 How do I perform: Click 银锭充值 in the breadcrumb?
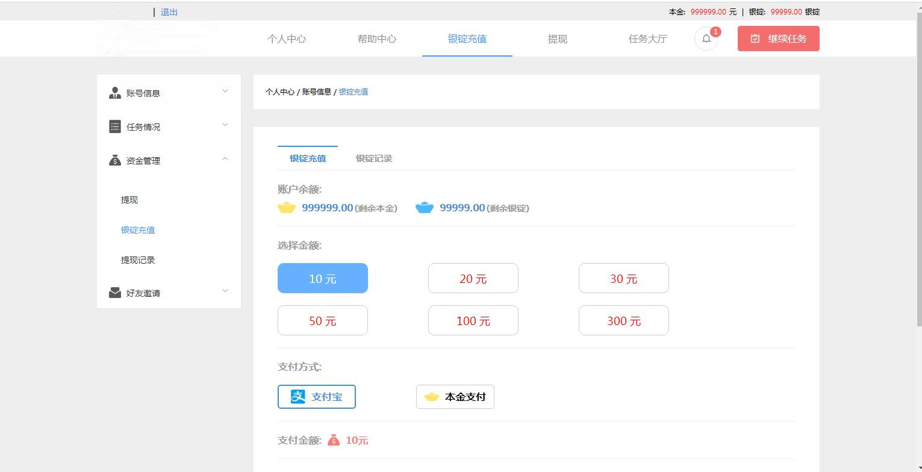(x=354, y=92)
